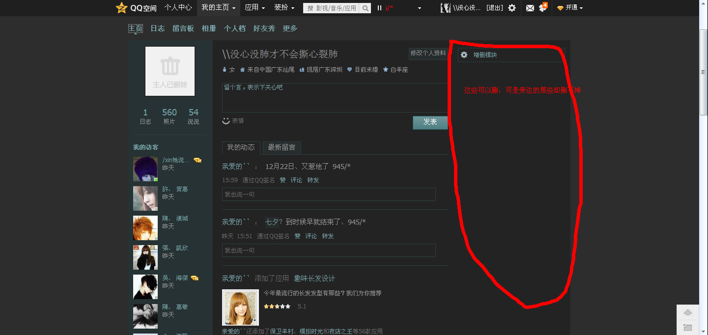Click the QQ空间 star logo
Image resolution: width=708 pixels, height=335 pixels.
121,8
